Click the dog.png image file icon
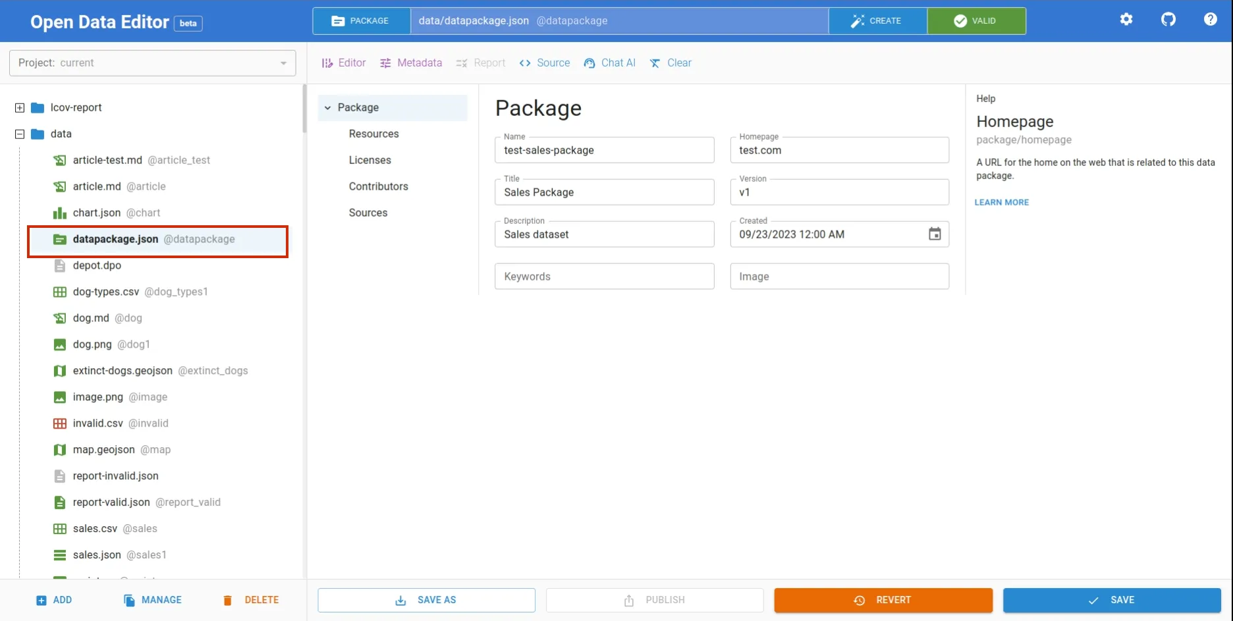The image size is (1233, 621). [x=60, y=344]
